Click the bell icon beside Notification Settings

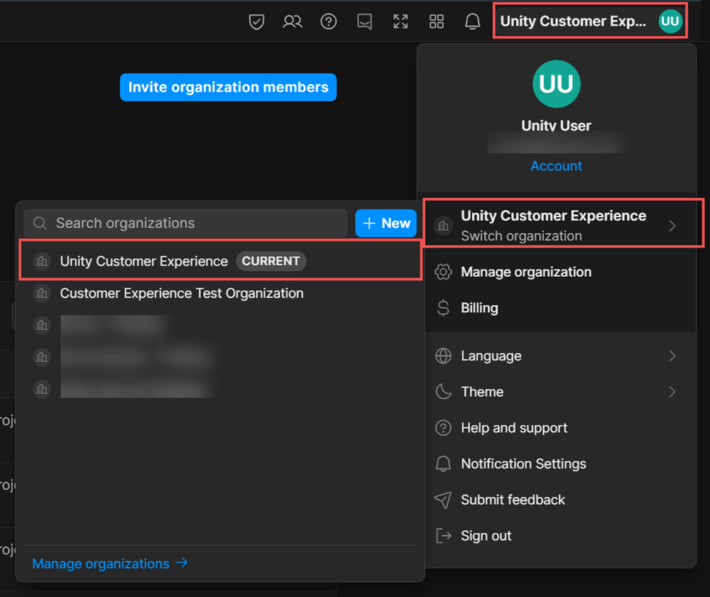click(x=443, y=464)
